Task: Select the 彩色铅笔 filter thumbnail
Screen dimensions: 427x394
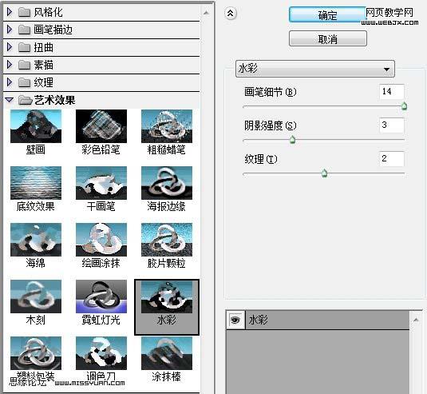Action: click(101, 126)
